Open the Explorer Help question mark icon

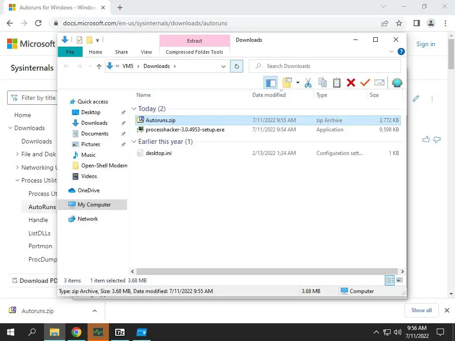[x=401, y=52]
